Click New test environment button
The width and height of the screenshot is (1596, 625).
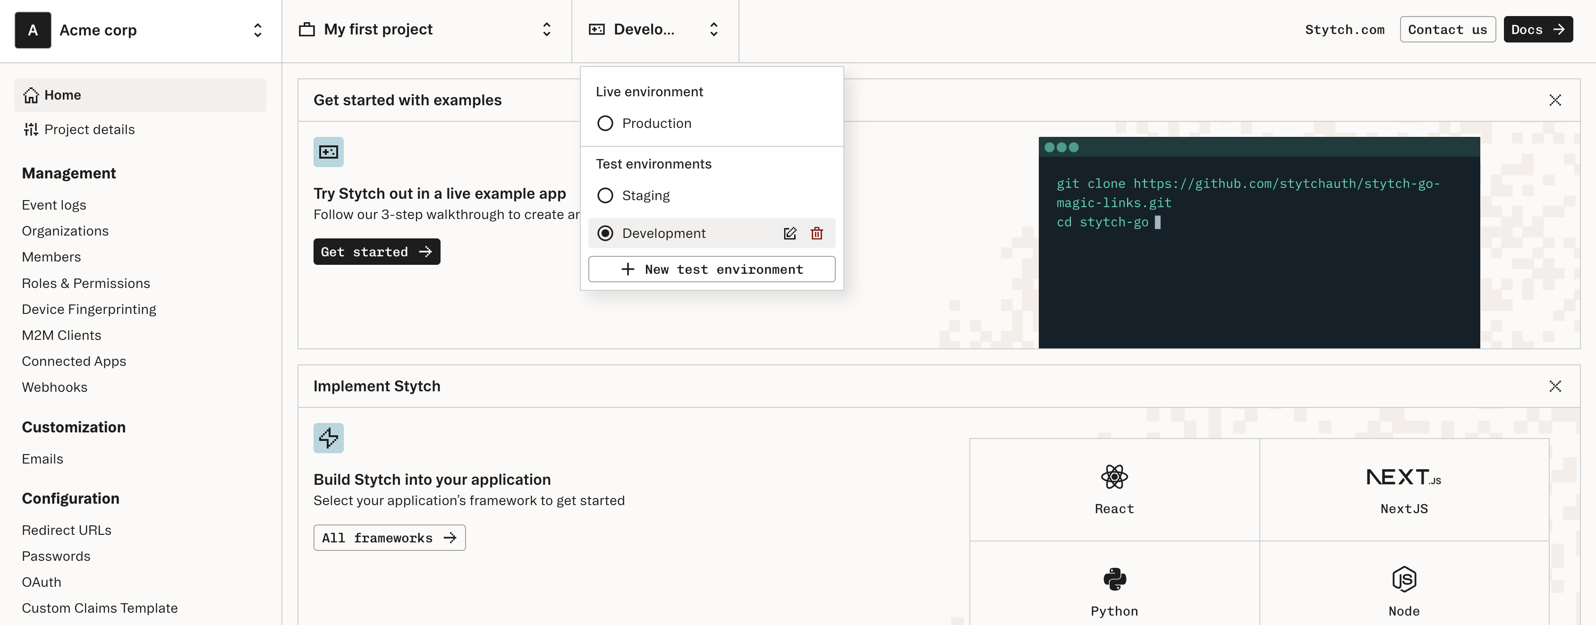click(711, 270)
